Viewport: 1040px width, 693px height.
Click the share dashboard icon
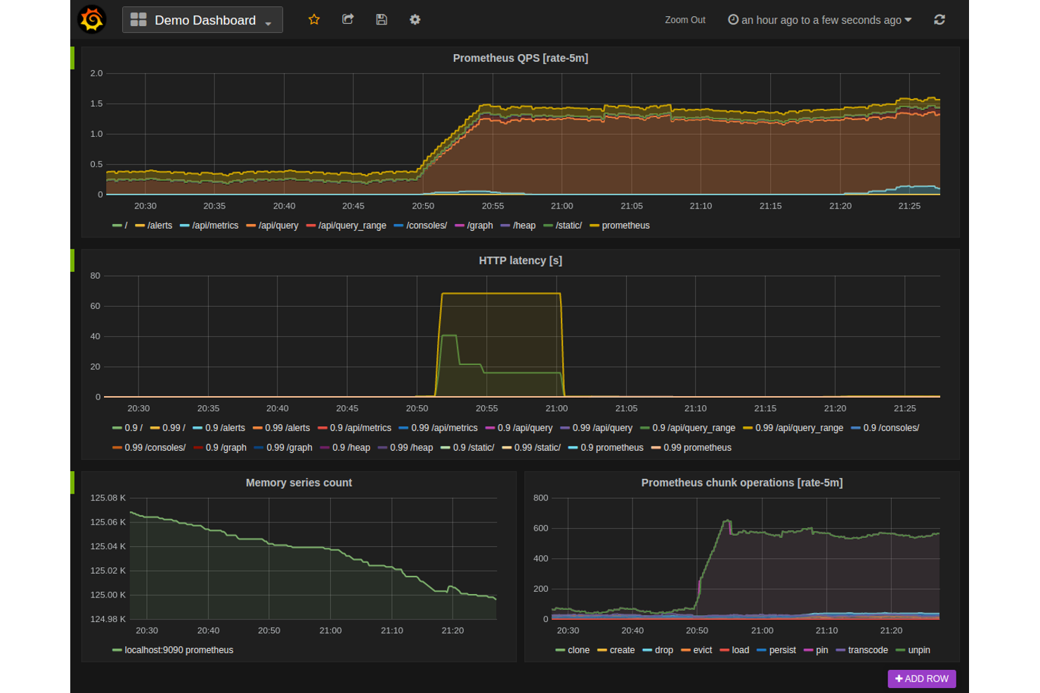click(x=348, y=20)
